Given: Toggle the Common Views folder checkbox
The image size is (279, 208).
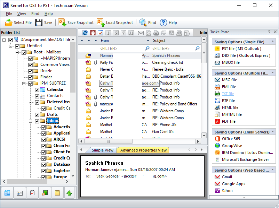Looking at the screenshot, I should (30, 65).
